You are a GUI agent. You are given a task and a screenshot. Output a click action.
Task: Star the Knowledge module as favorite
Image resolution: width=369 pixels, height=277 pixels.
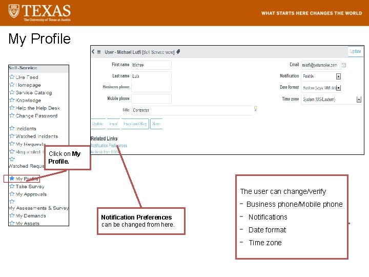(12, 100)
